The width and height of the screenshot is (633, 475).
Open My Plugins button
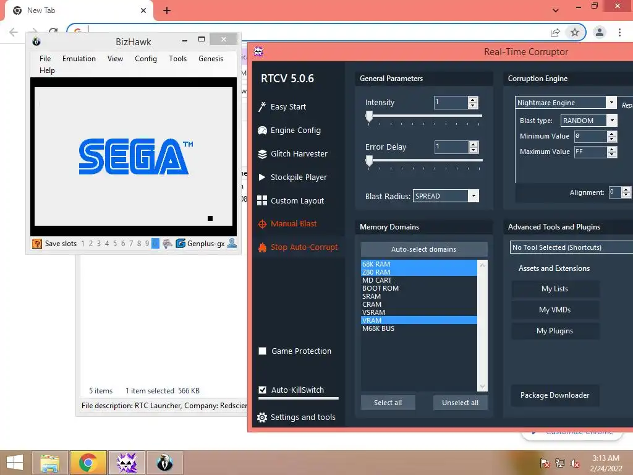pos(554,331)
